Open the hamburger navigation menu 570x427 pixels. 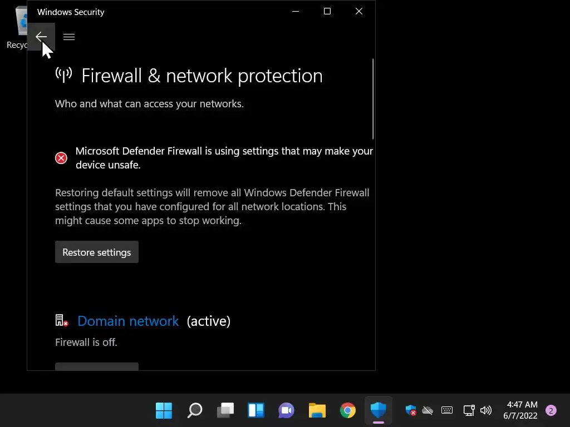coord(69,37)
